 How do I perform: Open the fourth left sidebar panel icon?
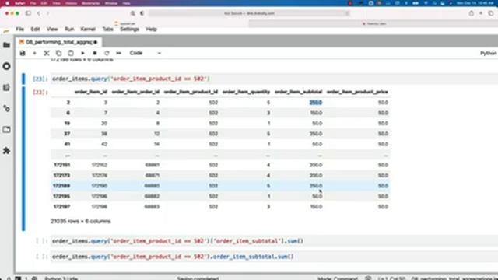click(x=7, y=109)
